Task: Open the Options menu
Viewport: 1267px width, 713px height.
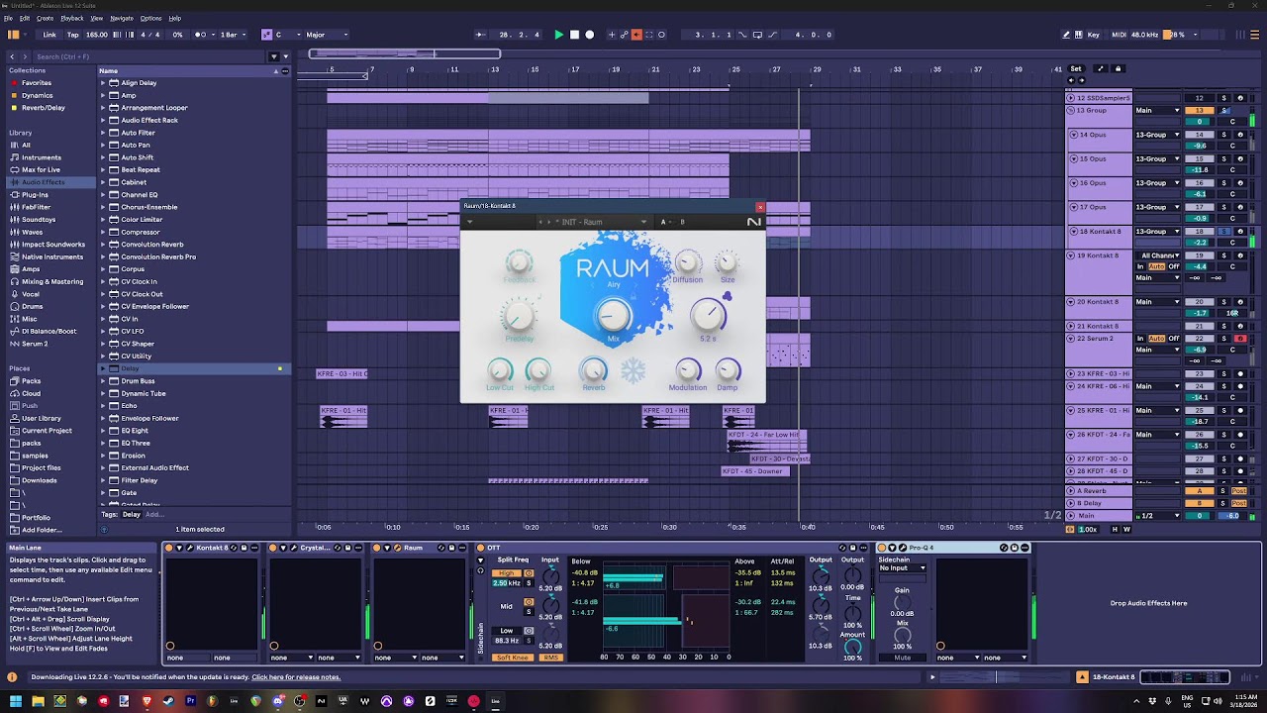Action: pos(150,18)
